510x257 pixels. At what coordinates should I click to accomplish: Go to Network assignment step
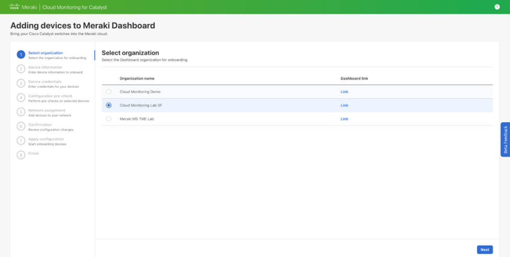pyautogui.click(x=47, y=110)
